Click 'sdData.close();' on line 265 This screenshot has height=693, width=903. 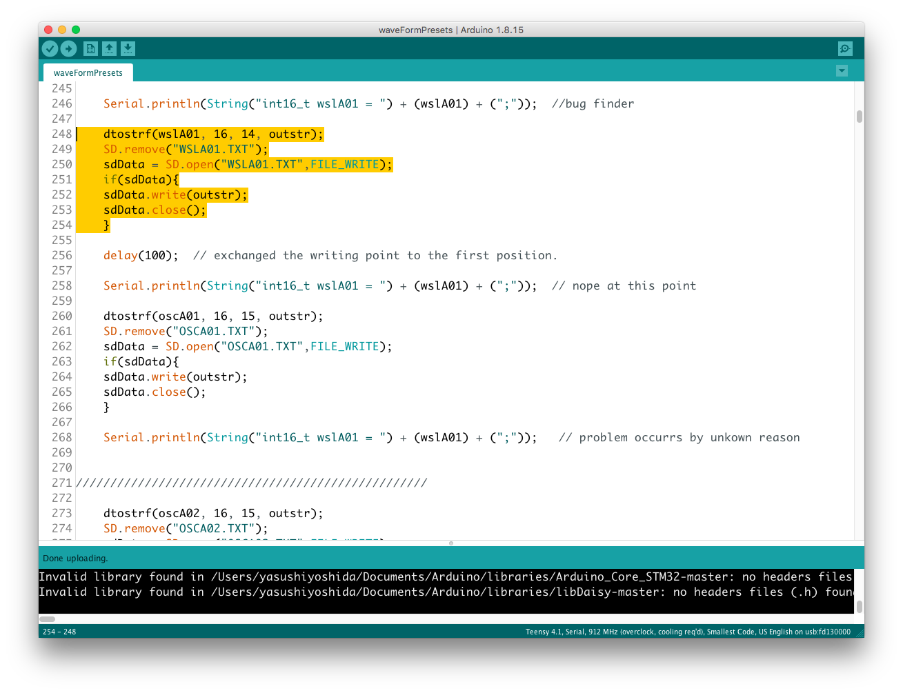pos(155,392)
